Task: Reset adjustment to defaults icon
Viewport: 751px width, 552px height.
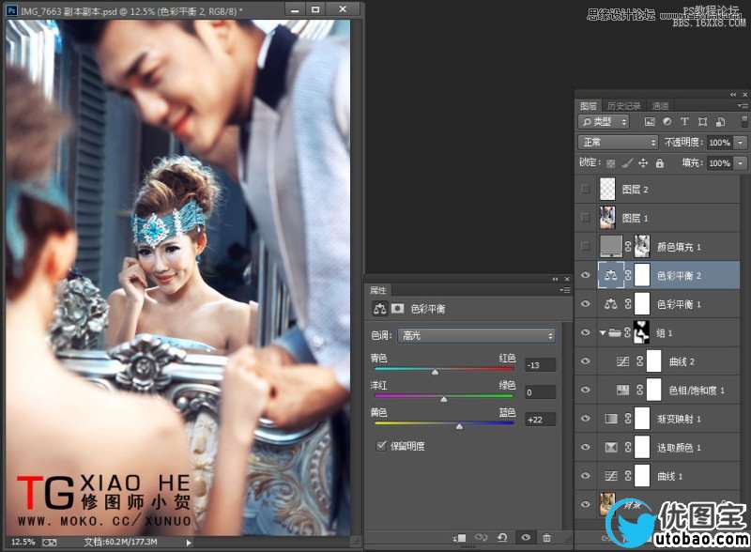Action: 502,538
